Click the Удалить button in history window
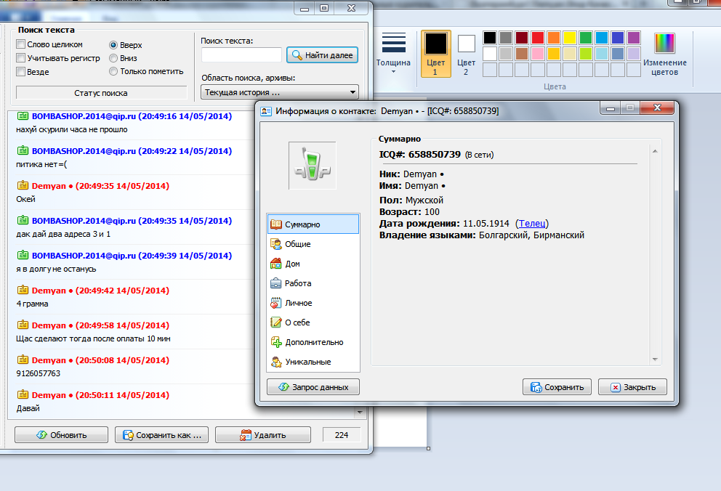721x491 pixels. [263, 435]
